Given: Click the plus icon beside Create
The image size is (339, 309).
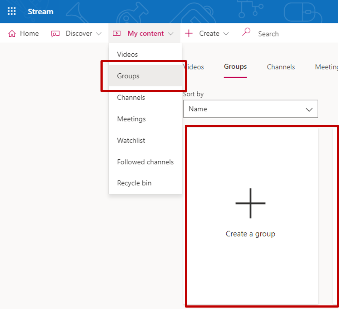Looking at the screenshot, I should click(x=188, y=34).
